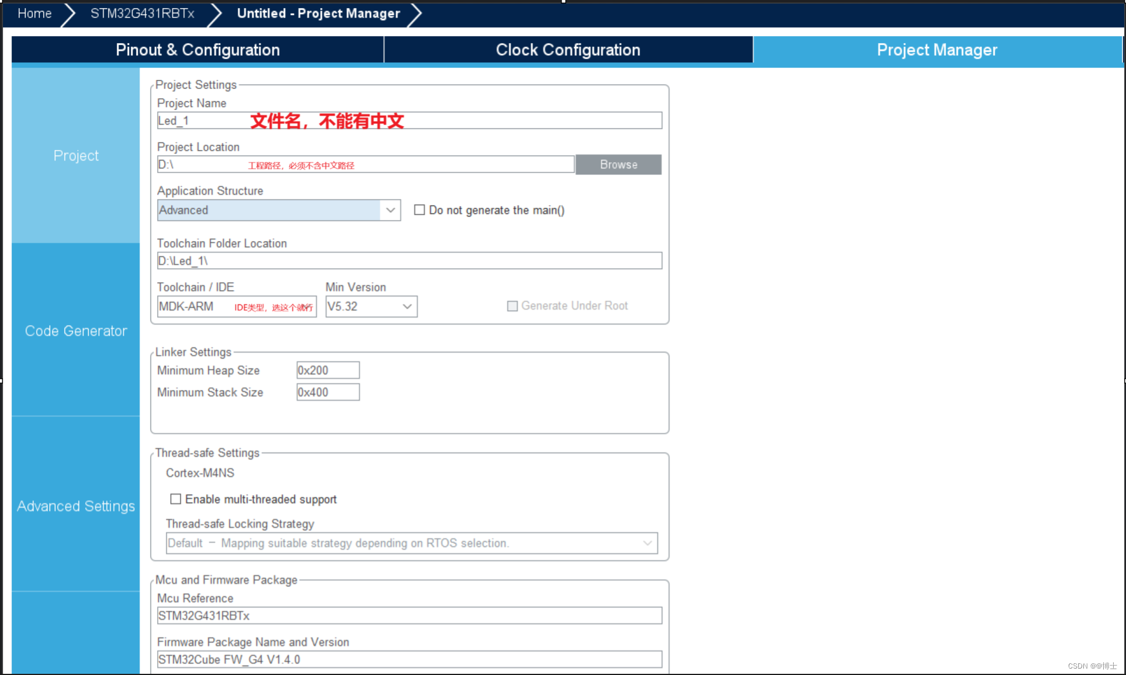Click the Browse button for project location
Screen dimensions: 1126x675
[618, 165]
